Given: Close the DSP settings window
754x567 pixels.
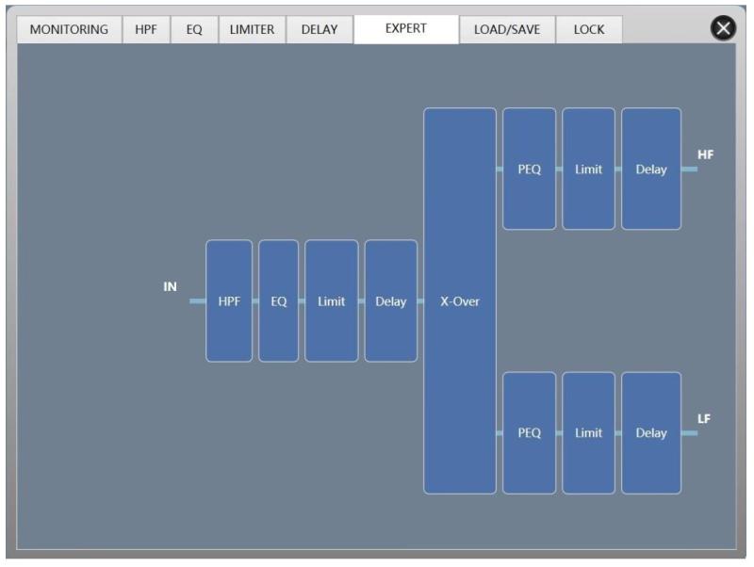Looking at the screenshot, I should click(723, 28).
